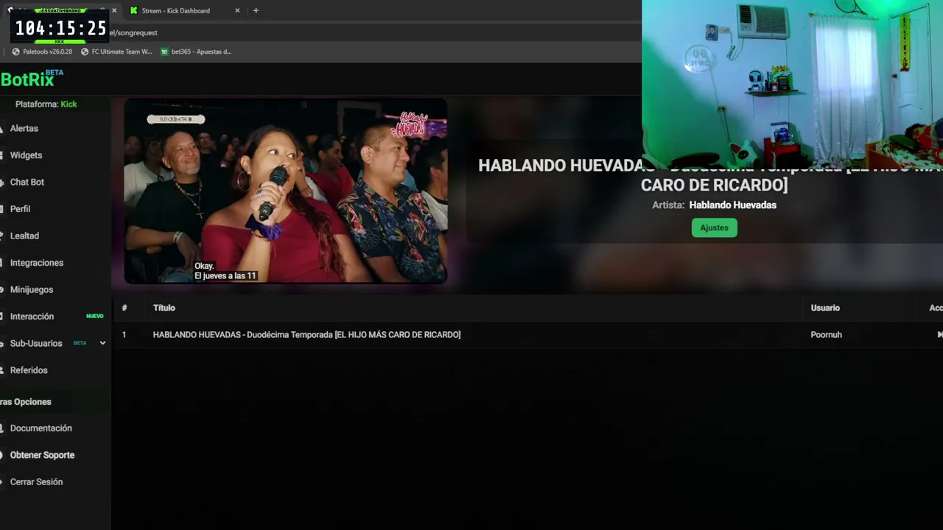This screenshot has width=943, height=530.
Task: Open the Interacción section marked NUEVO
Action: pos(32,317)
